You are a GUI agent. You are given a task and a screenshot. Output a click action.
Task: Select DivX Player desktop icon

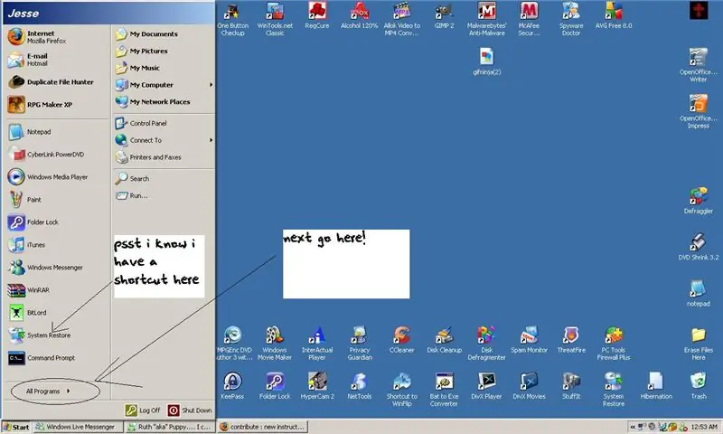[486, 386]
